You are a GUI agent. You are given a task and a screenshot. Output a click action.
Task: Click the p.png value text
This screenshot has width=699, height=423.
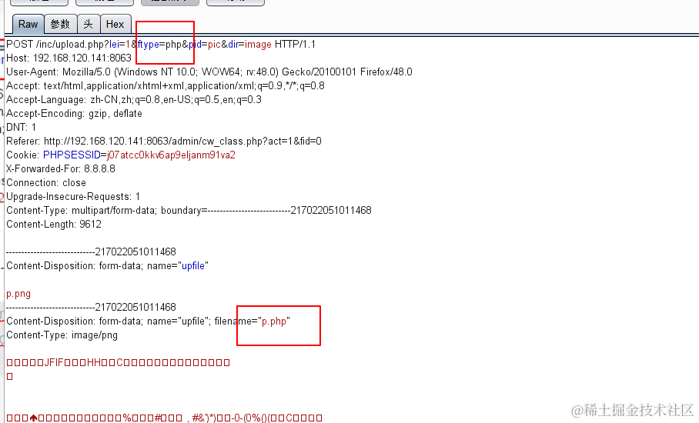pos(18,294)
